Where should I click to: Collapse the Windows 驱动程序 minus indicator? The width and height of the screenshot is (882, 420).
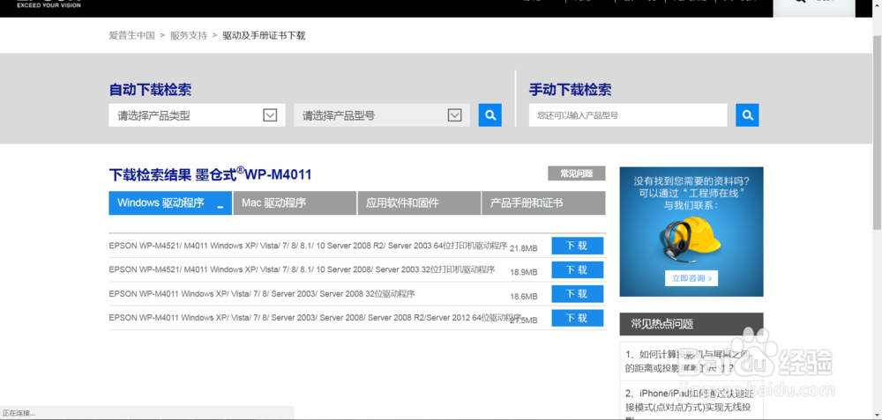220,208
